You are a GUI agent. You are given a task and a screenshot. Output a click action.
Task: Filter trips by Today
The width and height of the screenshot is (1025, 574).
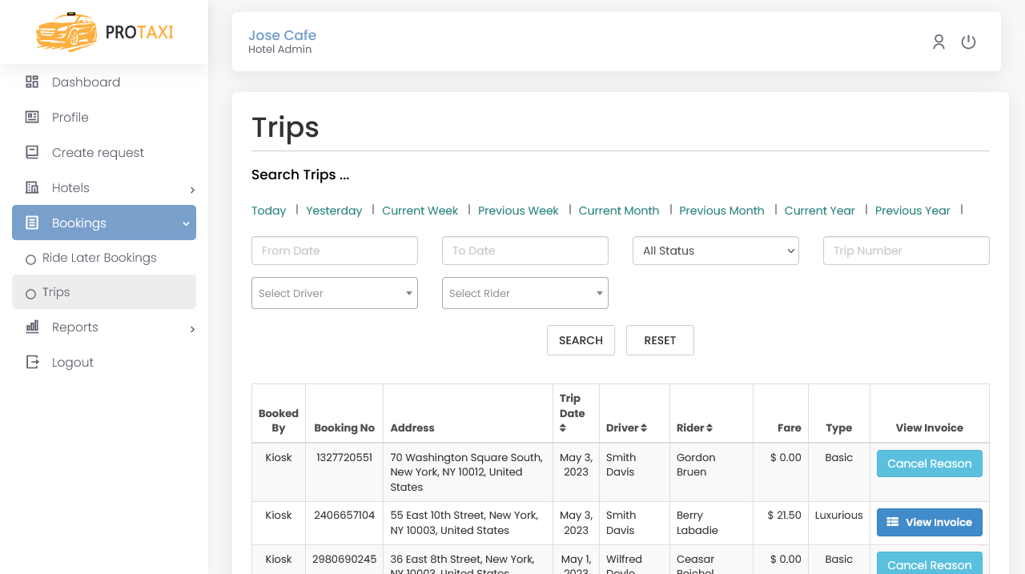pos(268,211)
